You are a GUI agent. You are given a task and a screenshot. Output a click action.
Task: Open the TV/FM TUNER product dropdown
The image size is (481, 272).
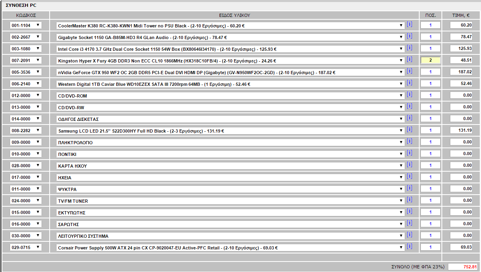click(230, 201)
